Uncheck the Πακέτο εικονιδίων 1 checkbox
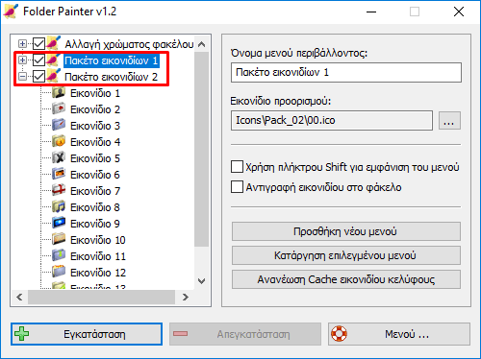Screen dimensions: 481x359 click(38, 60)
